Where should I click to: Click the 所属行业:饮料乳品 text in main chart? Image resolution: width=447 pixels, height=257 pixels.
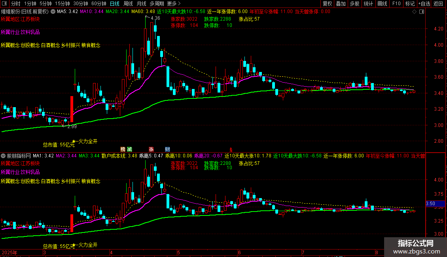(x=20, y=32)
